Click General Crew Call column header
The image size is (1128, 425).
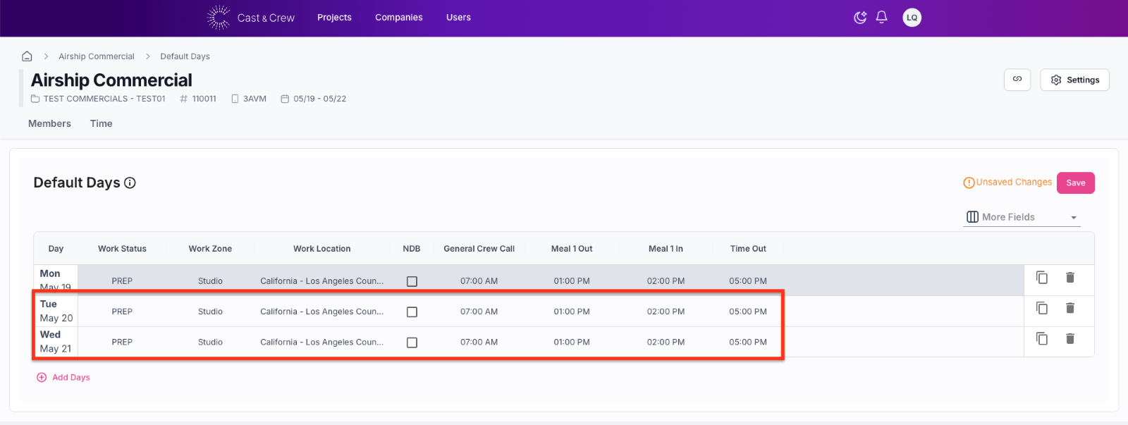click(x=479, y=249)
